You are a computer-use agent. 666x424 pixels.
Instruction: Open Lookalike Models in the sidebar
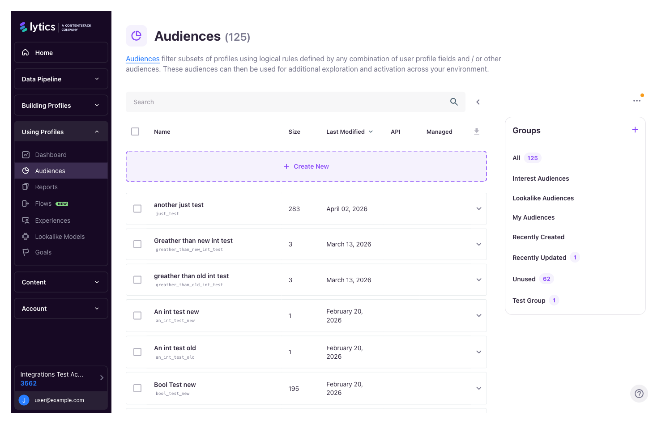pos(26,236)
